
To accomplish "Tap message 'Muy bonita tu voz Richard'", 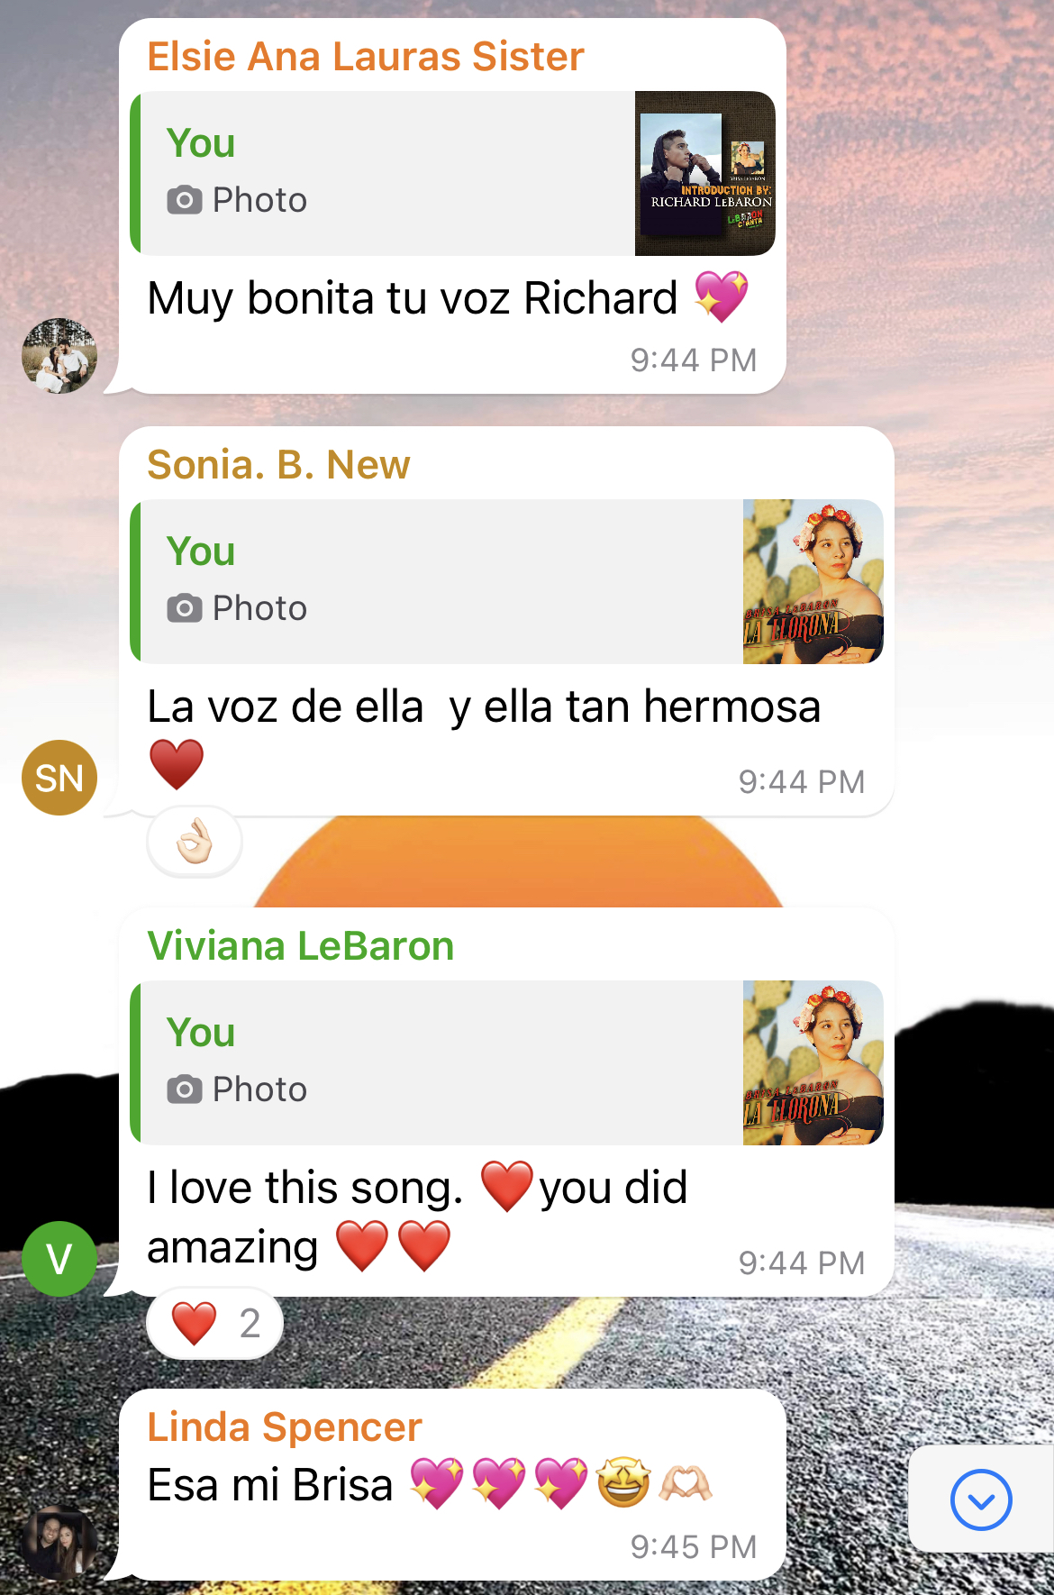I will [x=413, y=298].
